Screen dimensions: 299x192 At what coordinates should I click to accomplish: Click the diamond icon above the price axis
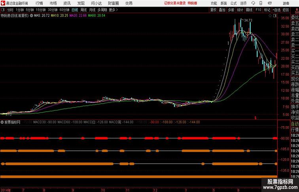point(270,16)
